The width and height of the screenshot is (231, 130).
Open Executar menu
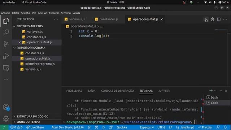click(54, 13)
